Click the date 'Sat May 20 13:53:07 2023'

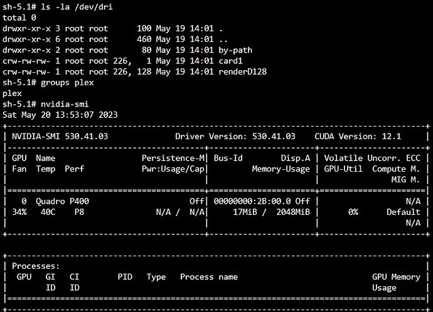pyautogui.click(x=60, y=115)
